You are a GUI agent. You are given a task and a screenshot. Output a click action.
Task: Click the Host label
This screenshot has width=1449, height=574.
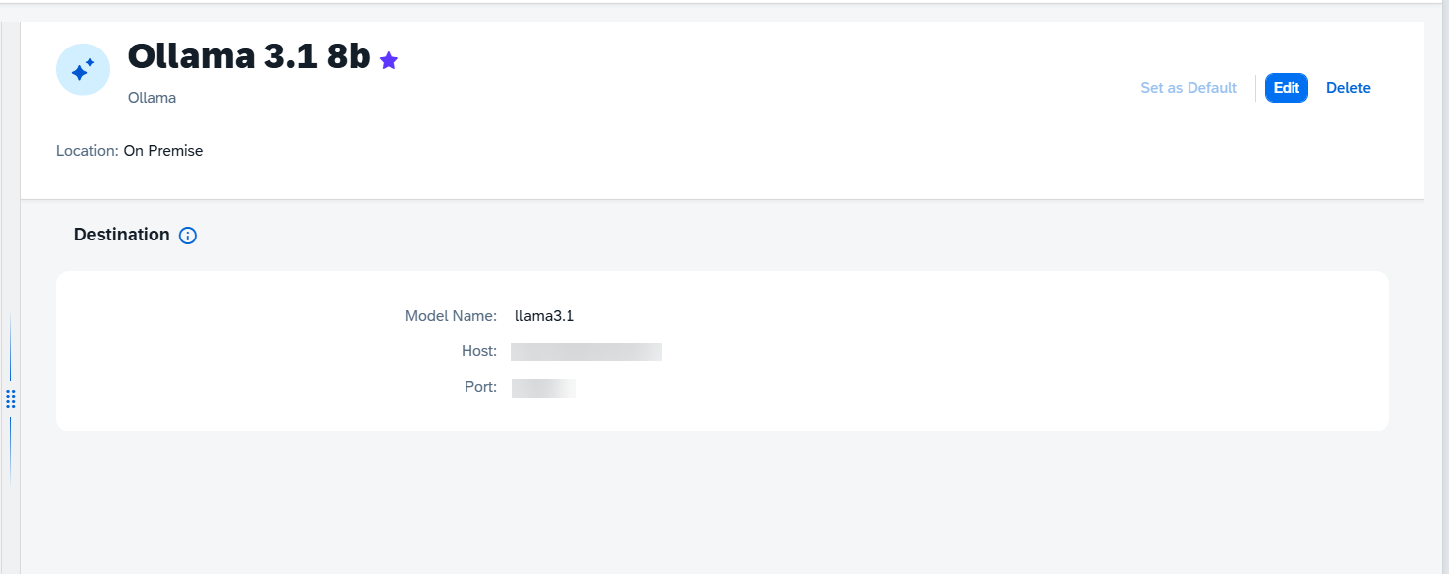(479, 351)
